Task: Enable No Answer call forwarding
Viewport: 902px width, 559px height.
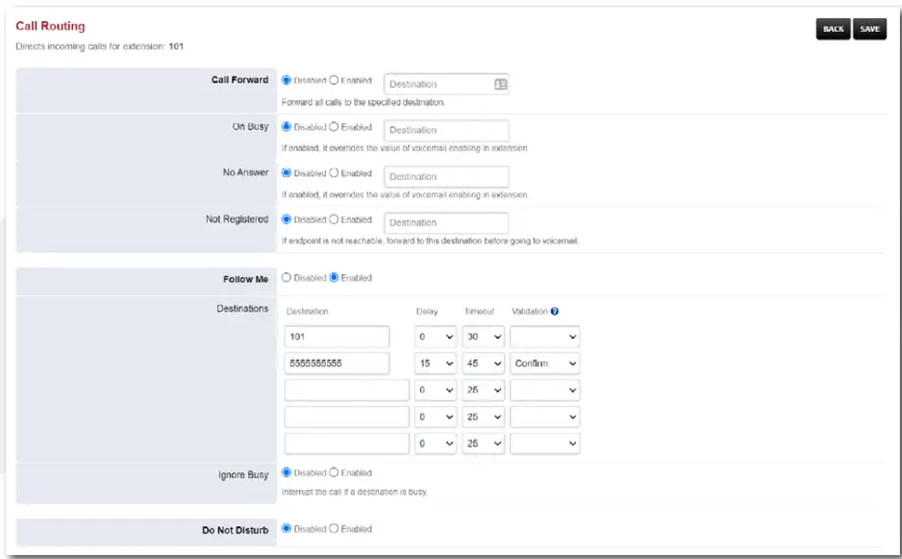Action: click(334, 172)
